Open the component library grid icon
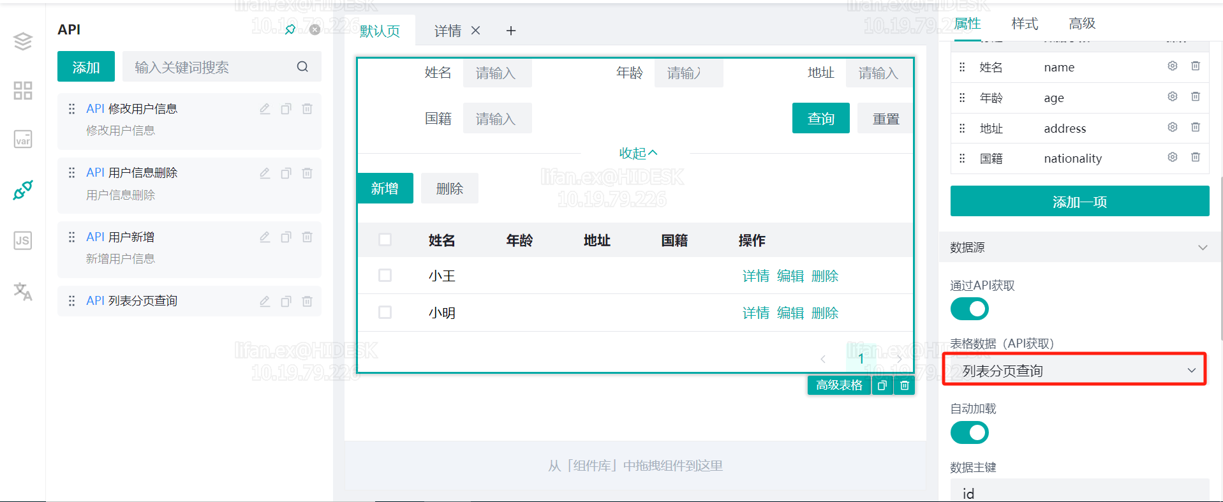 tap(23, 91)
